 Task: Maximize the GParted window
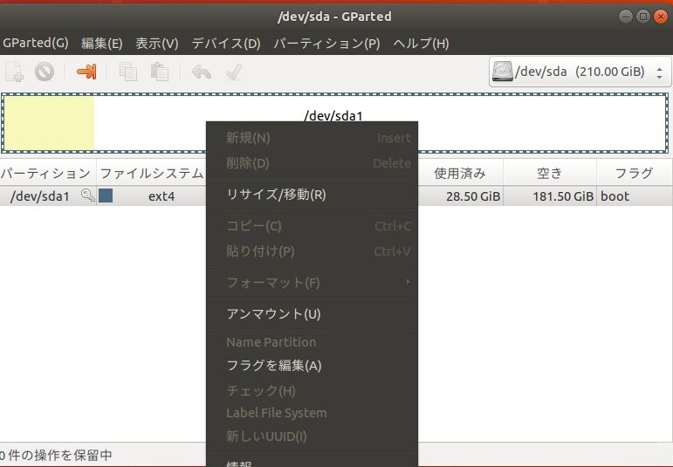pyautogui.click(x=643, y=17)
